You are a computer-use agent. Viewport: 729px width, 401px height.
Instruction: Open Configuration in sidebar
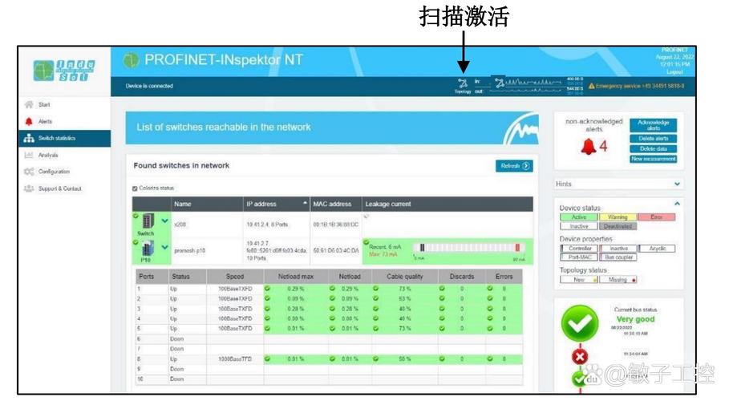point(65,172)
